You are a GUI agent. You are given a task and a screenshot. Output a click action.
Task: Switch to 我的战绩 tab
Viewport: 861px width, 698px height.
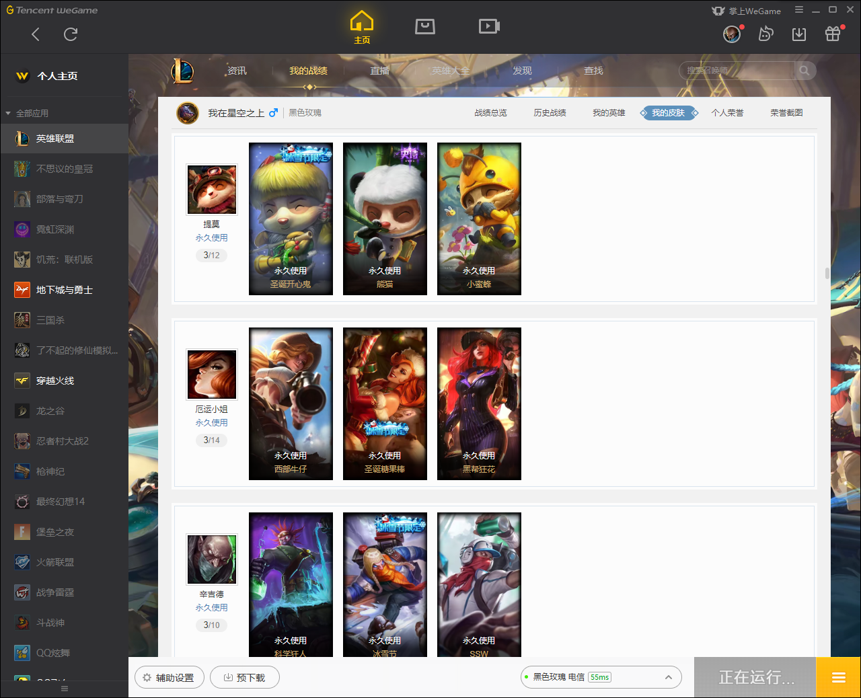308,71
